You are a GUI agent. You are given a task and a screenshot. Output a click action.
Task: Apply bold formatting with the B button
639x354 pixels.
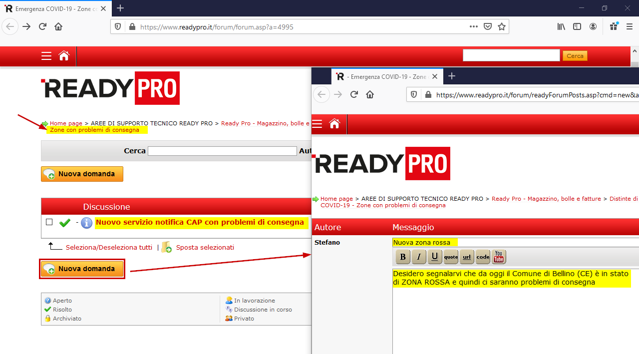(403, 257)
